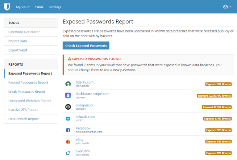Open the user account menu
The height and width of the screenshot is (160, 237).
tap(227, 7)
